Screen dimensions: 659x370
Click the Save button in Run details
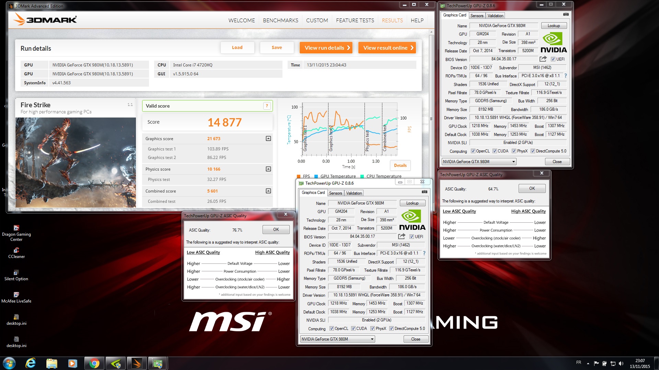277,48
